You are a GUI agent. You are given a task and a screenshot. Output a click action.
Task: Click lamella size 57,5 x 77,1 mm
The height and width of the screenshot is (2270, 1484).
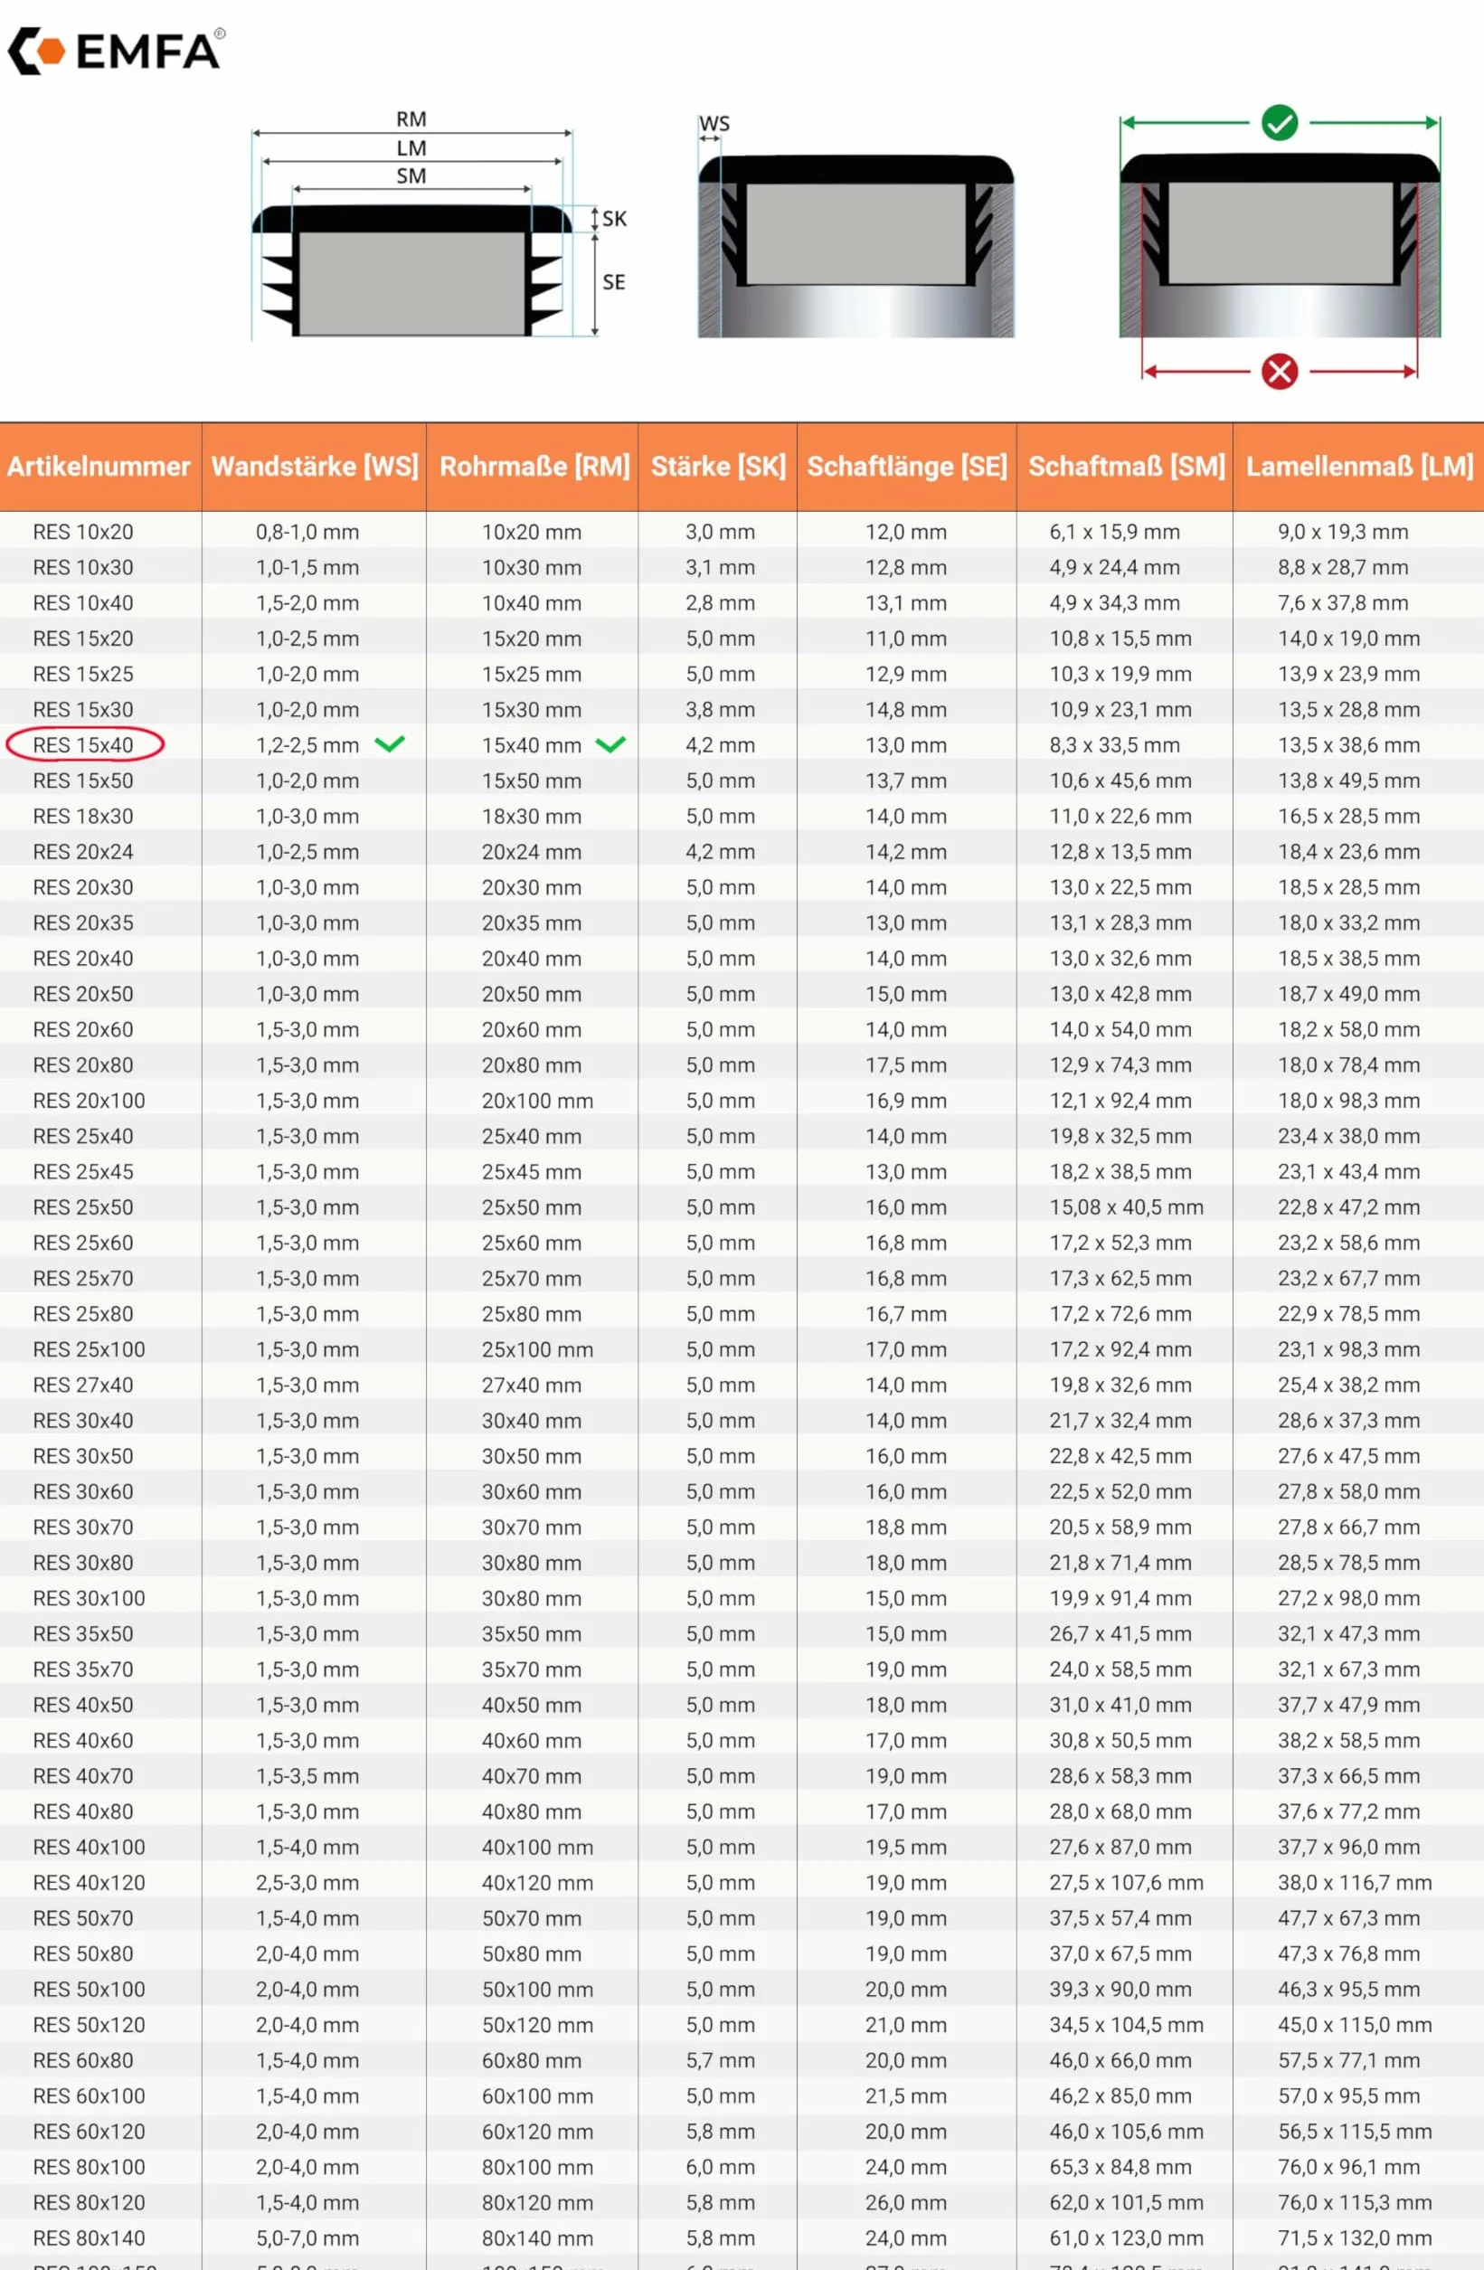point(1348,2060)
